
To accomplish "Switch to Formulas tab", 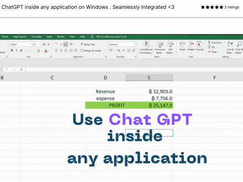I will [36, 36].
